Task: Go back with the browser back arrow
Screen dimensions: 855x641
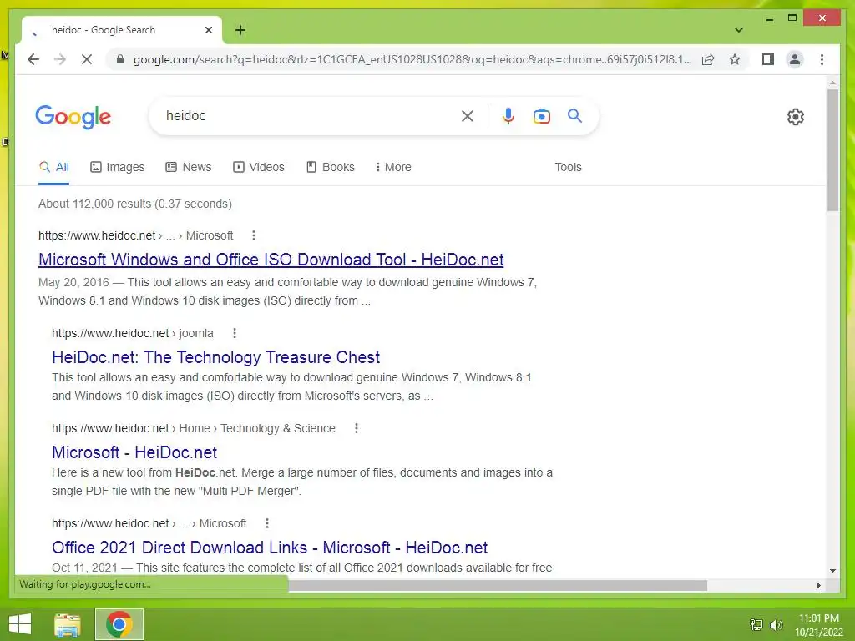Action: [x=33, y=59]
